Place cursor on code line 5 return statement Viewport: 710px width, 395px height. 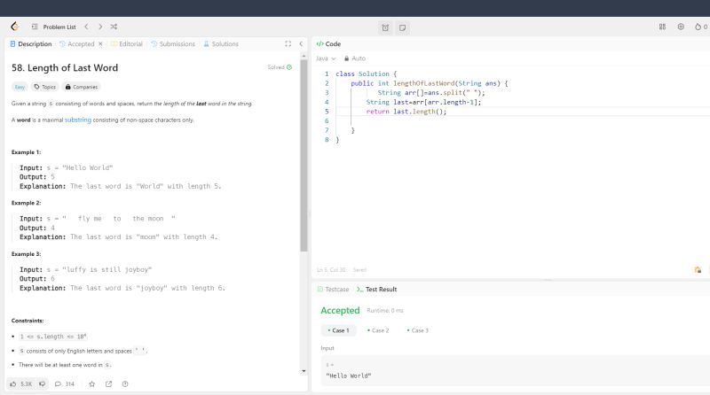point(406,112)
